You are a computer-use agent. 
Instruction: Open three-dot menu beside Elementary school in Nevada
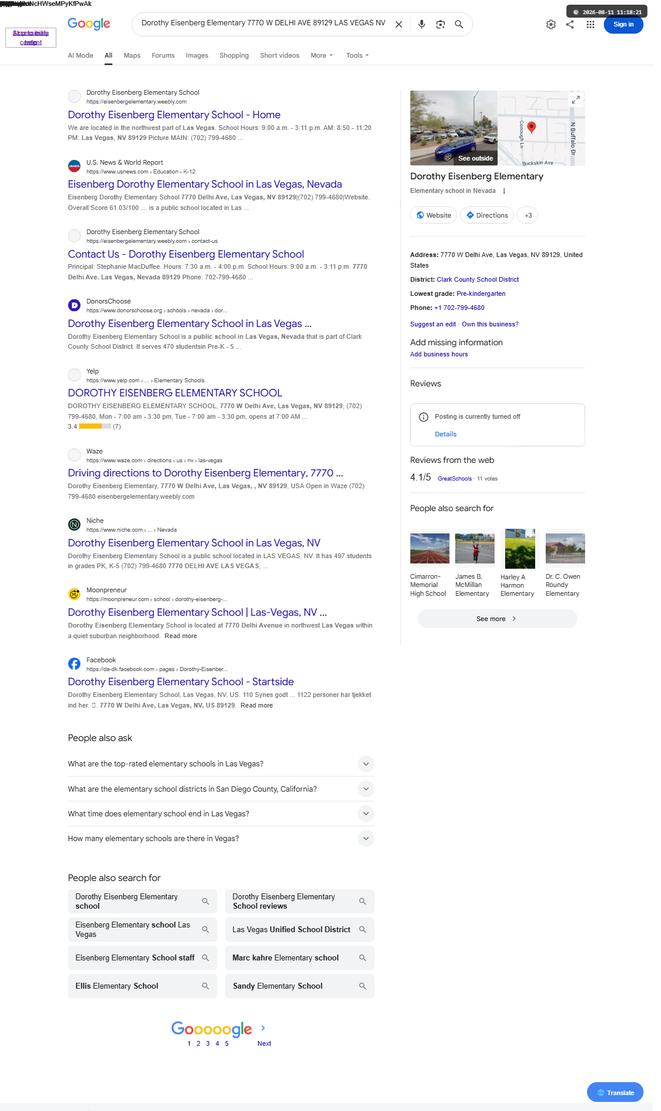504,191
